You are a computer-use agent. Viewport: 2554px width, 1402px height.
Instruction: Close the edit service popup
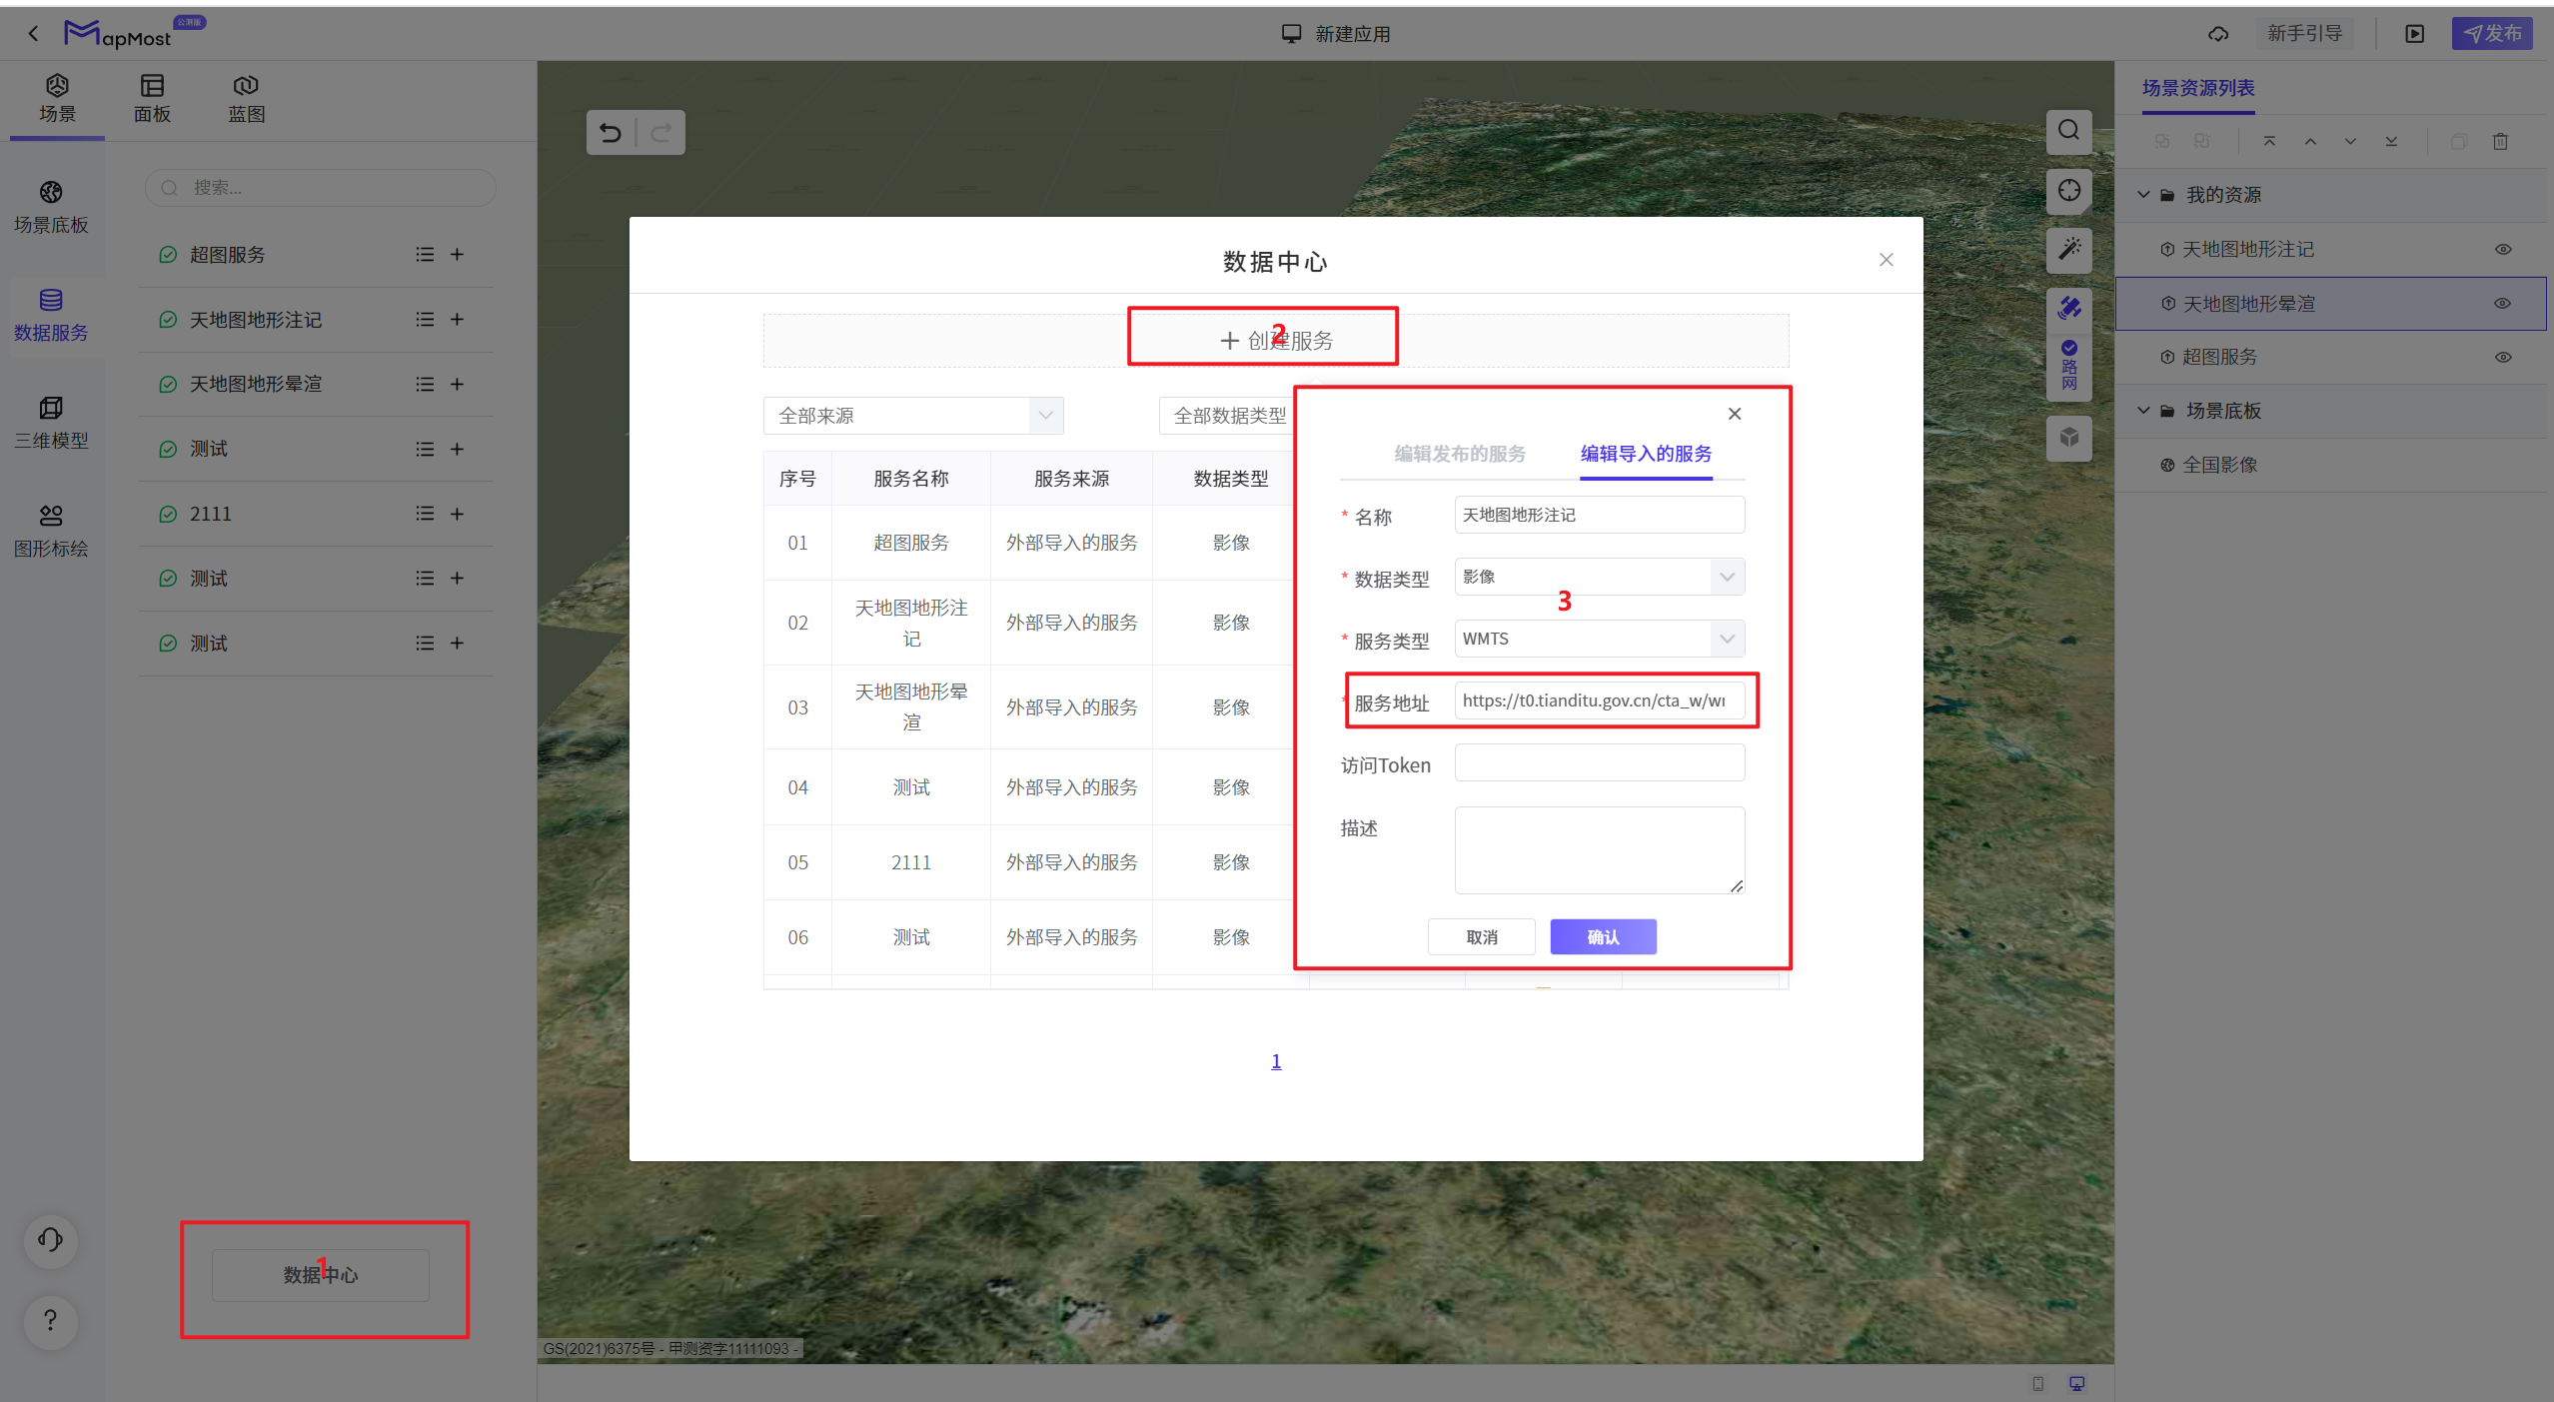[1735, 414]
